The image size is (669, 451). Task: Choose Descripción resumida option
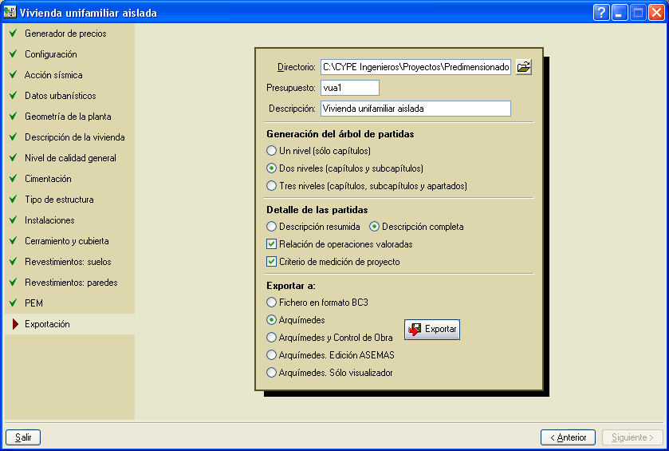(x=313, y=227)
